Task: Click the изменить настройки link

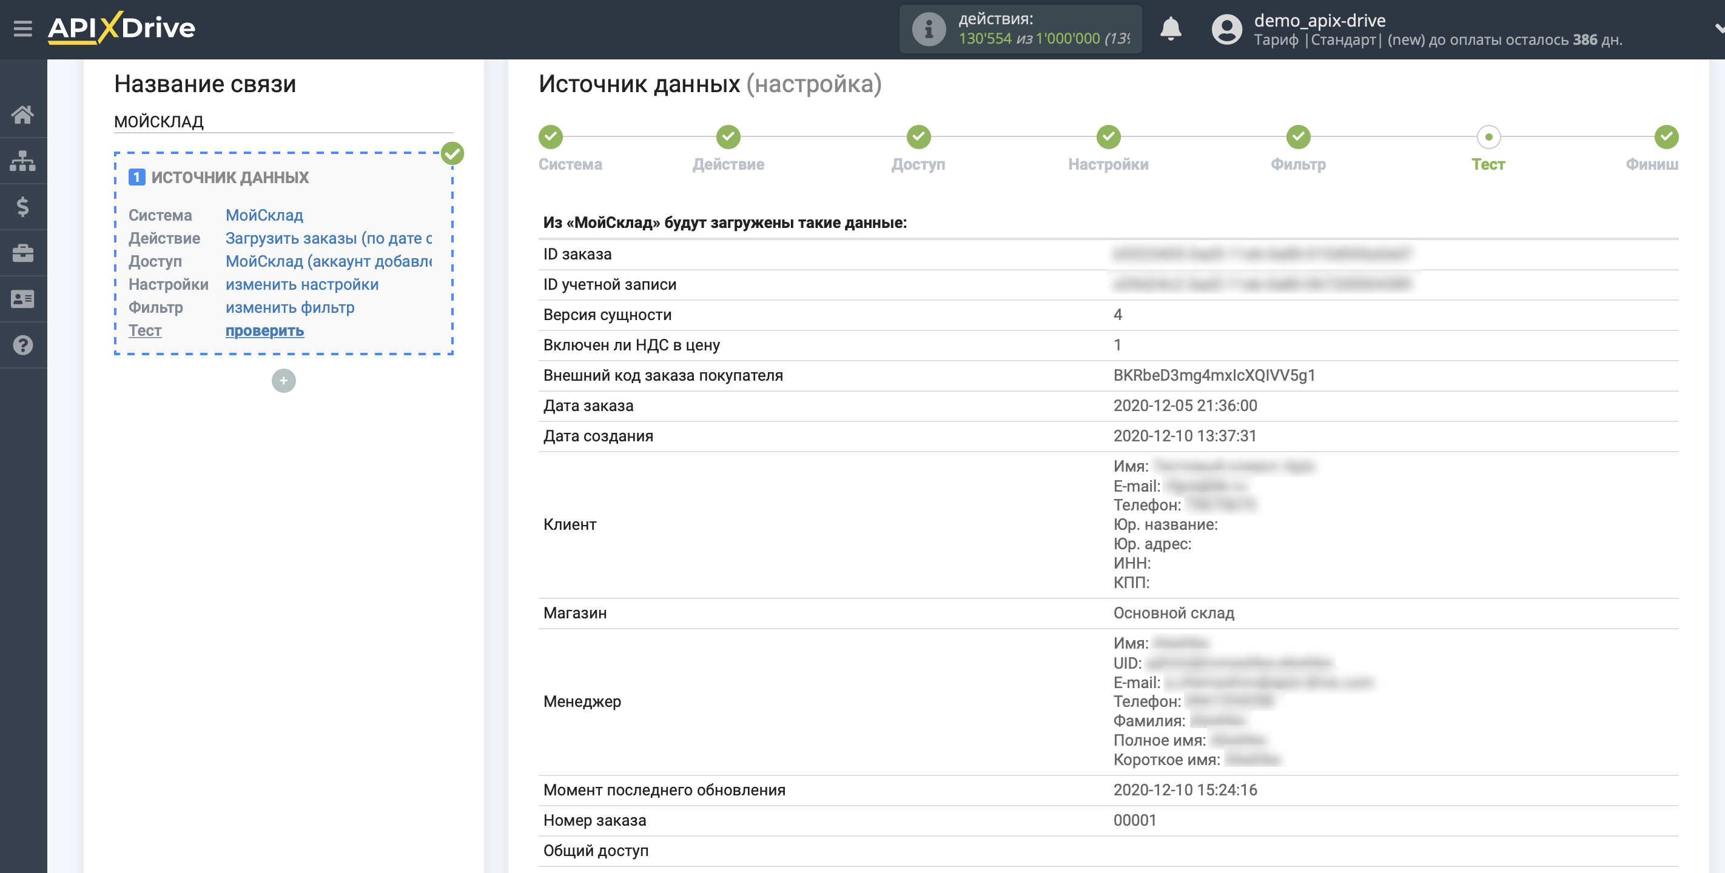Action: tap(302, 284)
